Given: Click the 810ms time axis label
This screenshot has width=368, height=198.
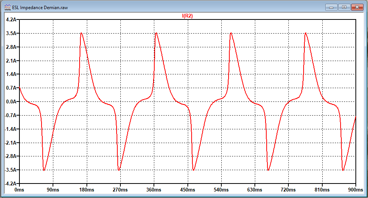Looking at the screenshot, I should 322,190.
